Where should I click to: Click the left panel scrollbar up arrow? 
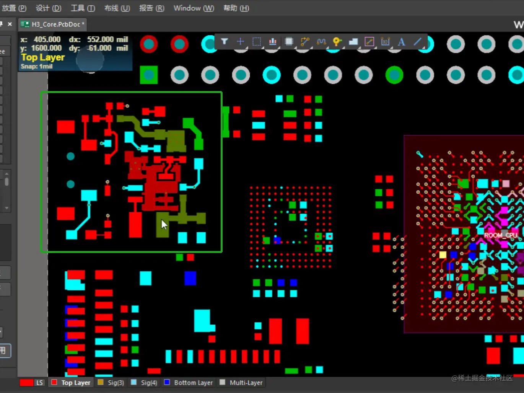7,174
